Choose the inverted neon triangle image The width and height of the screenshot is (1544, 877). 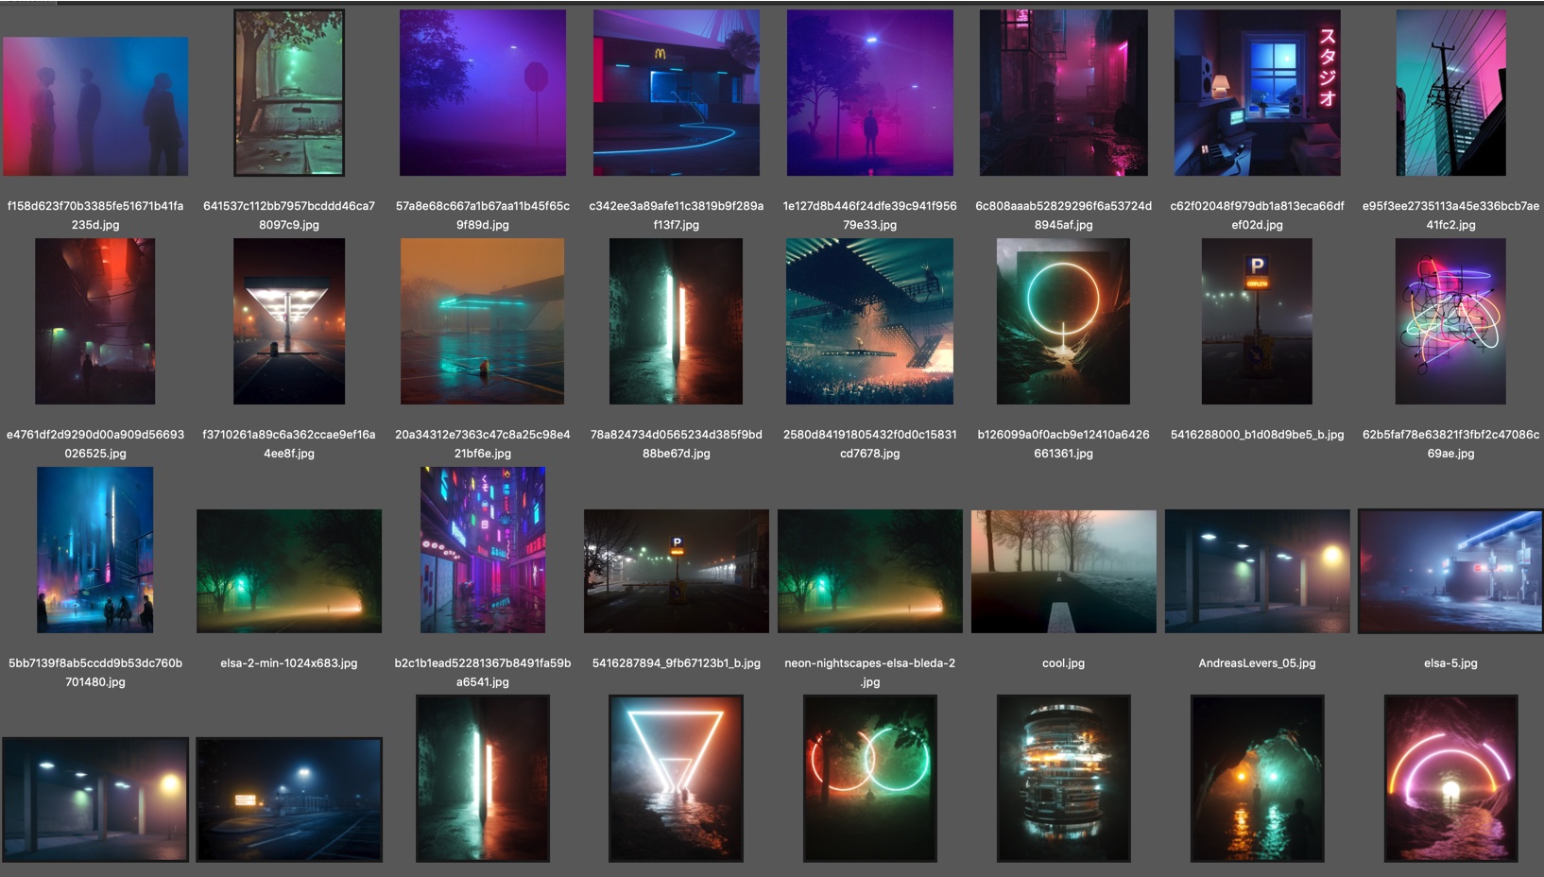676,778
